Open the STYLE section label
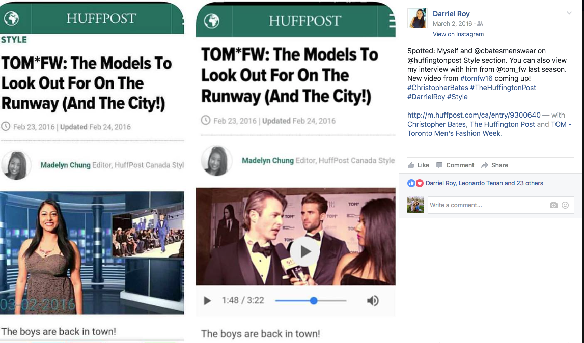The width and height of the screenshot is (584, 343). (x=14, y=40)
